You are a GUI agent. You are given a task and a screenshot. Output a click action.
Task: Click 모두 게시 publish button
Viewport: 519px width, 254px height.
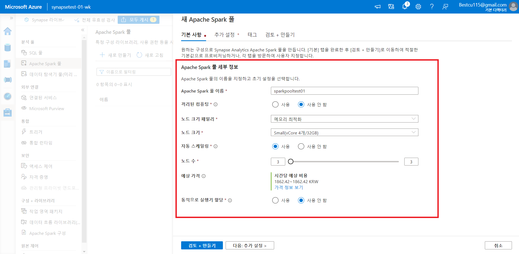[139, 20]
